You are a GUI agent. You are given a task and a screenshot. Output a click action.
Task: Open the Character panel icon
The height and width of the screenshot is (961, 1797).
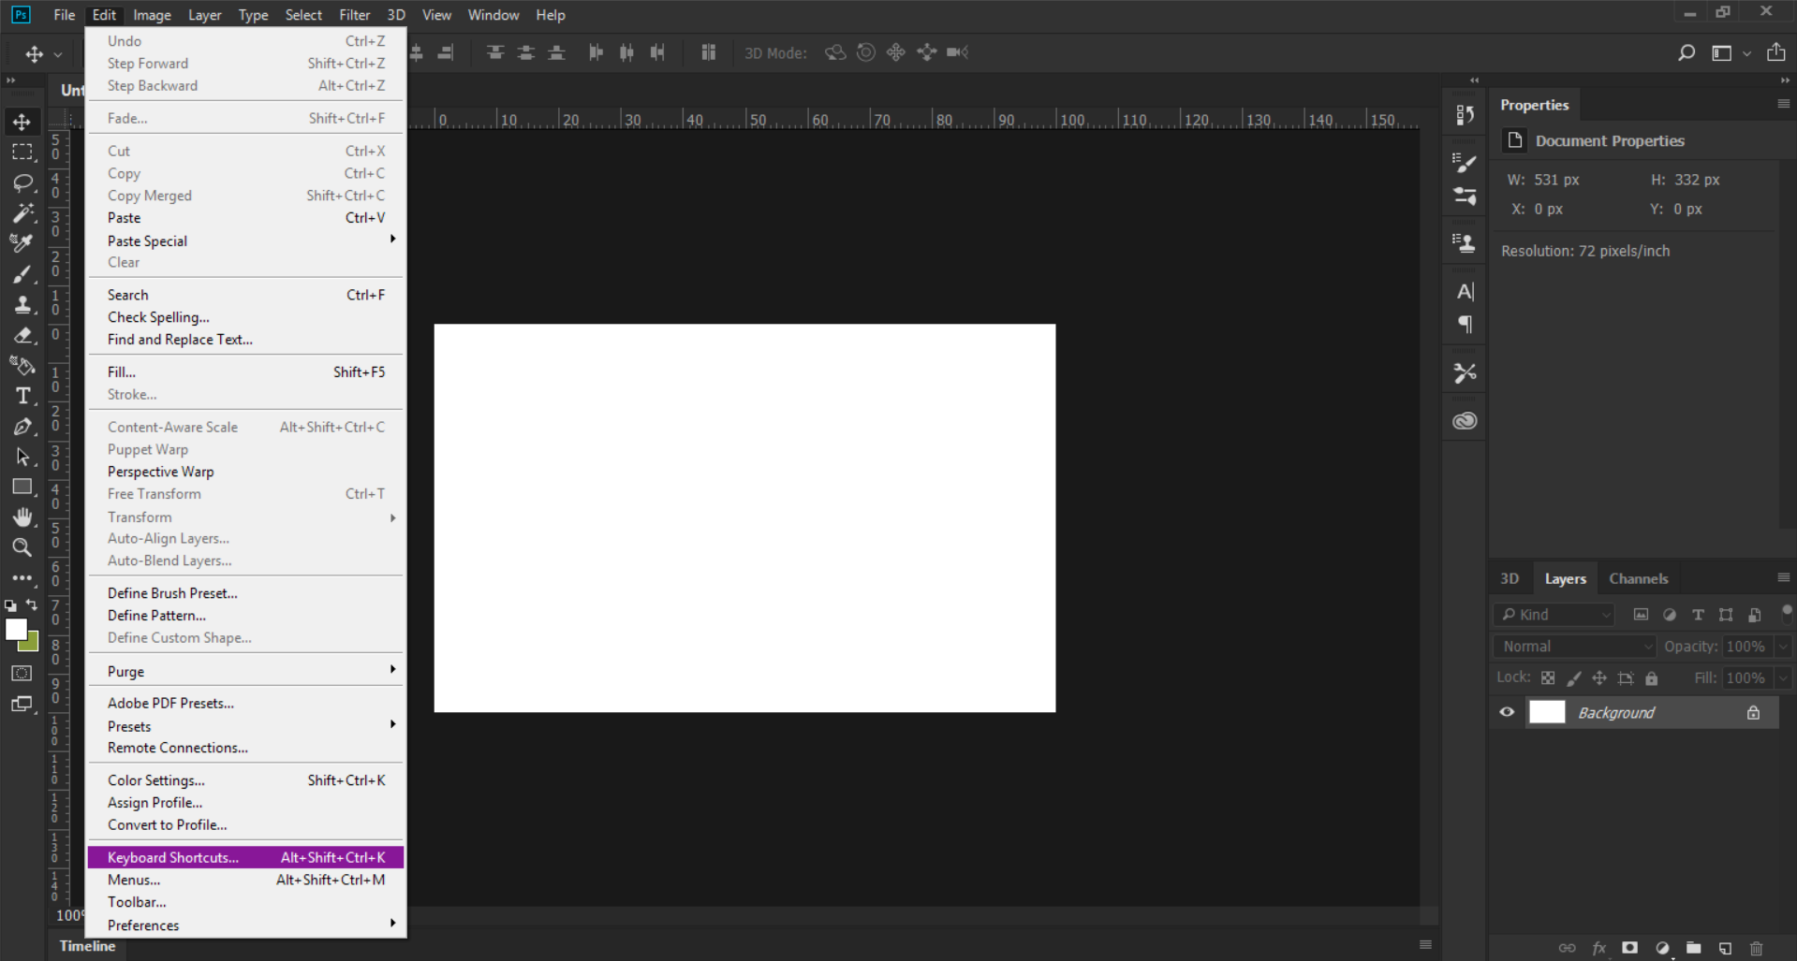coord(1466,292)
